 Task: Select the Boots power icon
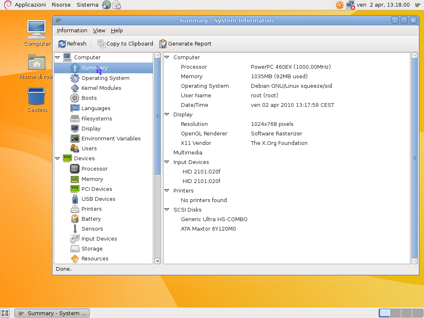pyautogui.click(x=75, y=98)
